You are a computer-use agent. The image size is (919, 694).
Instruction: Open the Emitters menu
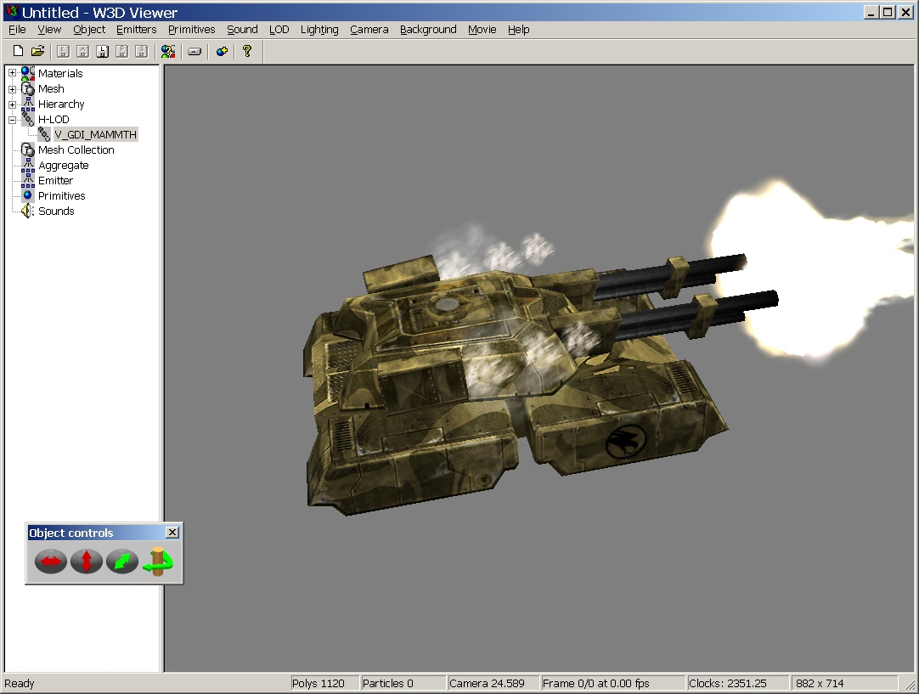[136, 30]
